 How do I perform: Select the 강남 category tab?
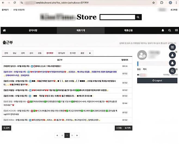coord(14,53)
